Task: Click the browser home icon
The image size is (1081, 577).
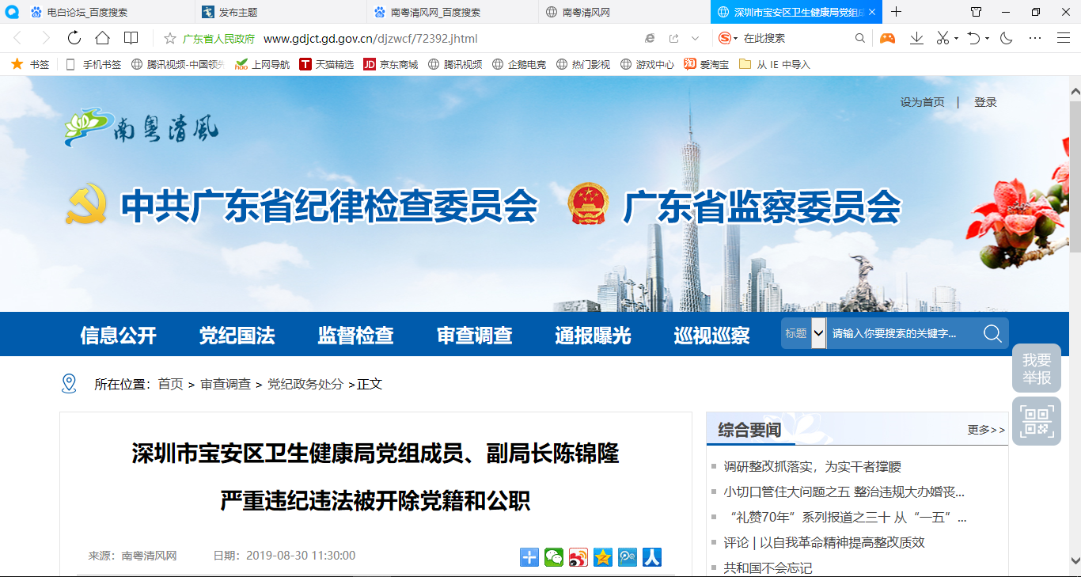Action: 102,38
